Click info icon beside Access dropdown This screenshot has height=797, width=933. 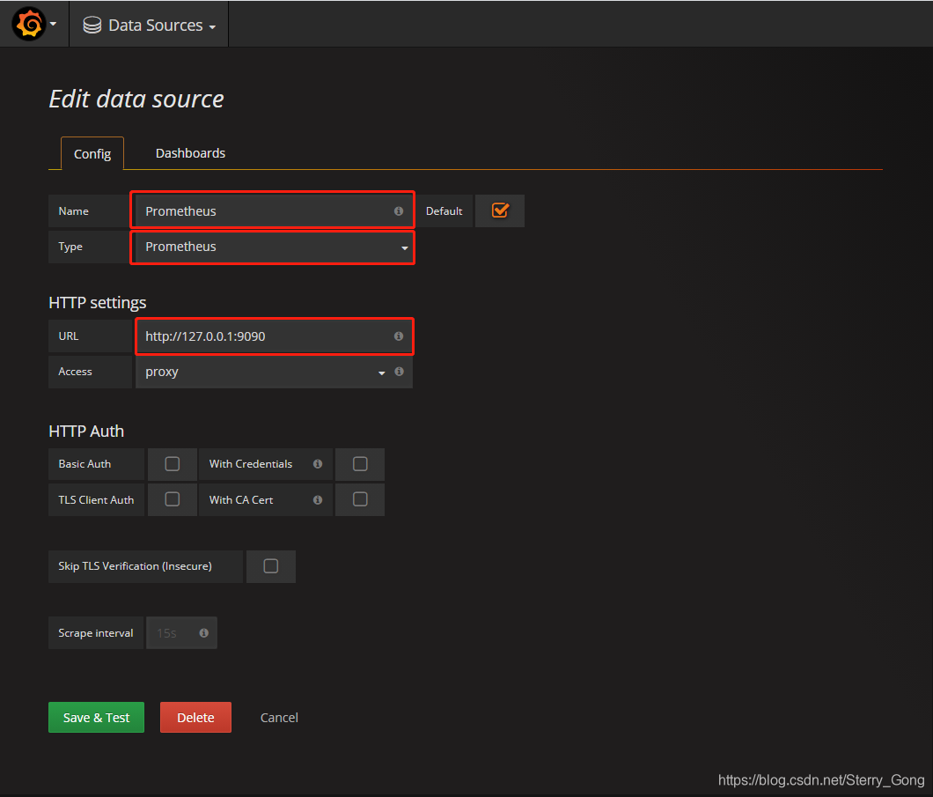400,372
